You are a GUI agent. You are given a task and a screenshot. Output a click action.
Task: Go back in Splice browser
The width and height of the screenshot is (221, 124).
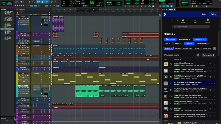(173, 21)
